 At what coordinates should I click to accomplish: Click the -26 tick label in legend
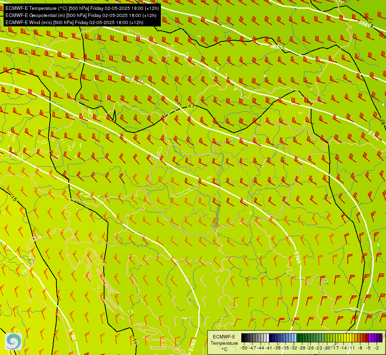[310, 348]
